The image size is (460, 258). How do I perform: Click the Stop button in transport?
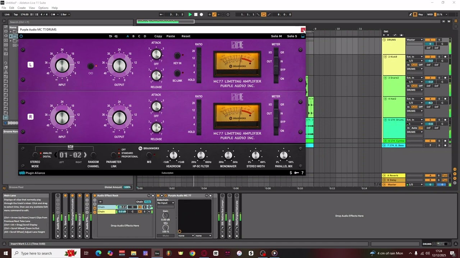[x=196, y=15]
